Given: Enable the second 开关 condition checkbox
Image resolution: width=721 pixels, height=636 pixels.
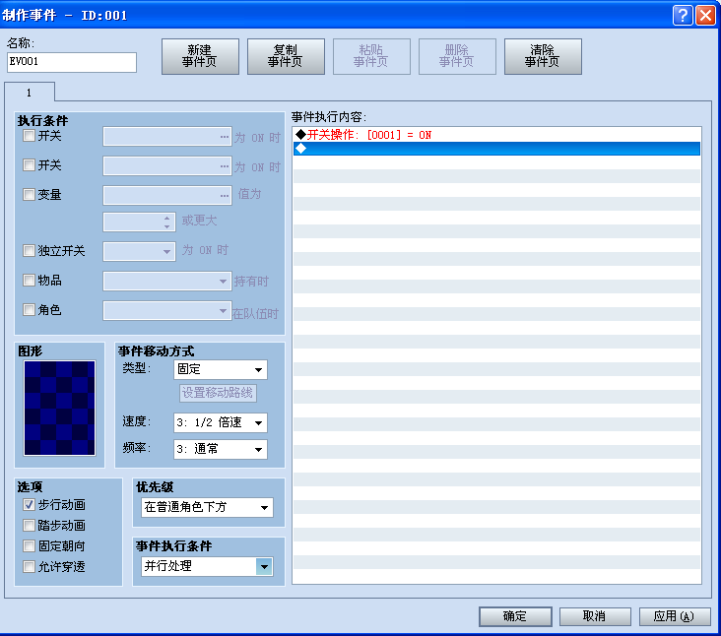Looking at the screenshot, I should [29, 165].
